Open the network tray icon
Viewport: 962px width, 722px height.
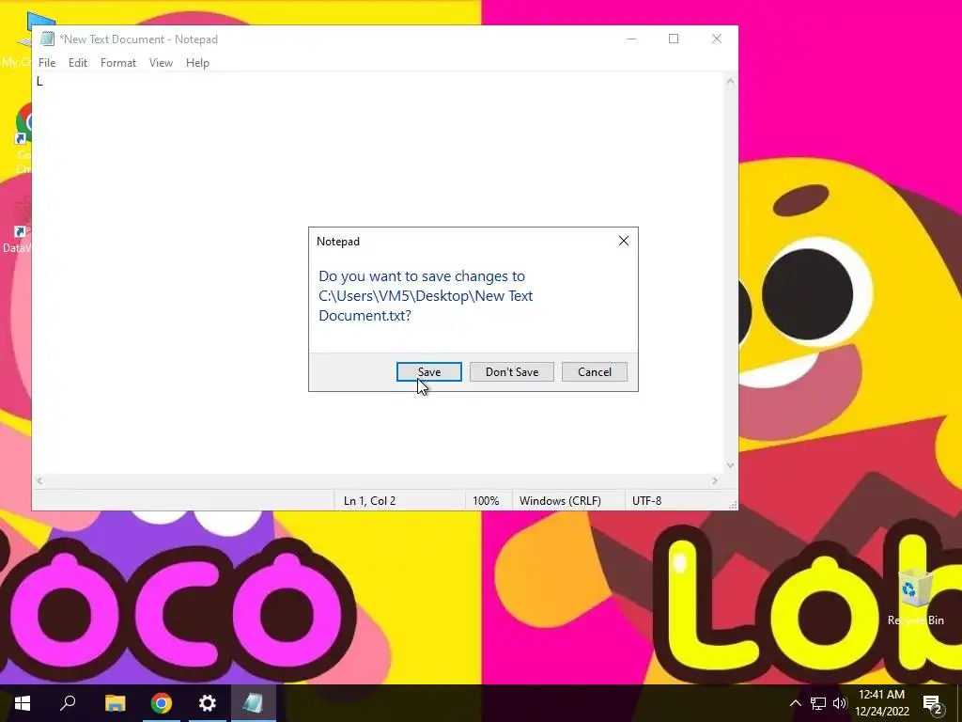click(x=818, y=703)
